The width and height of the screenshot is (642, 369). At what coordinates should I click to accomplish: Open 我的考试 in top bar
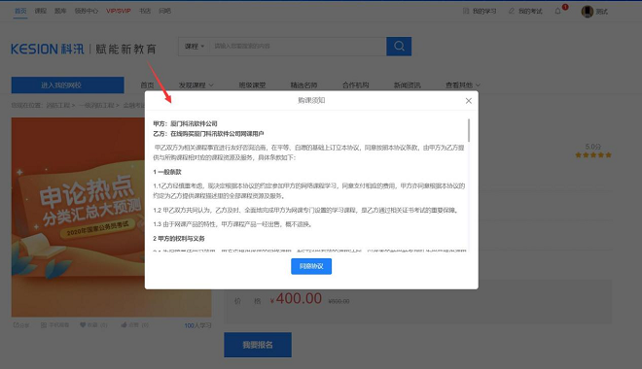[525, 11]
